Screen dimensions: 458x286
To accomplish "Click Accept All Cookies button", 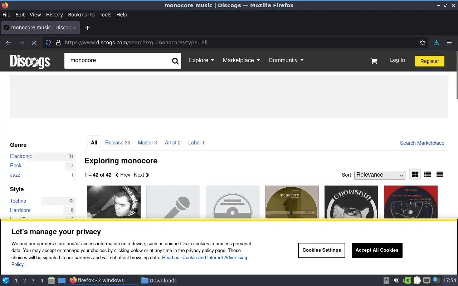I will pyautogui.click(x=377, y=250).
